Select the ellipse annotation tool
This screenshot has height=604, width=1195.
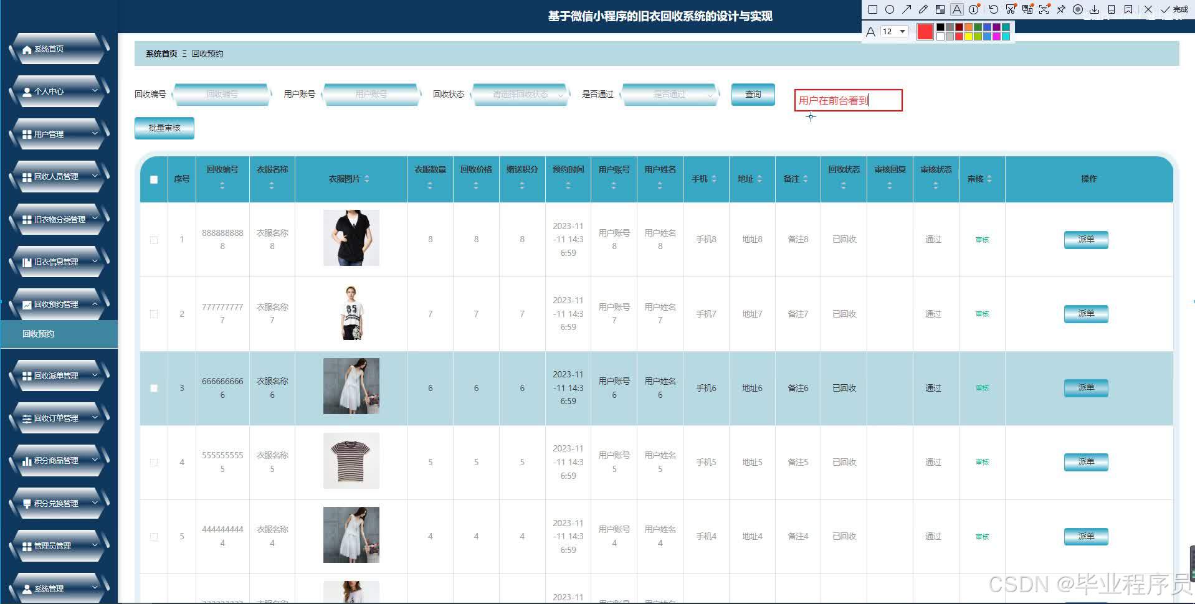click(889, 9)
